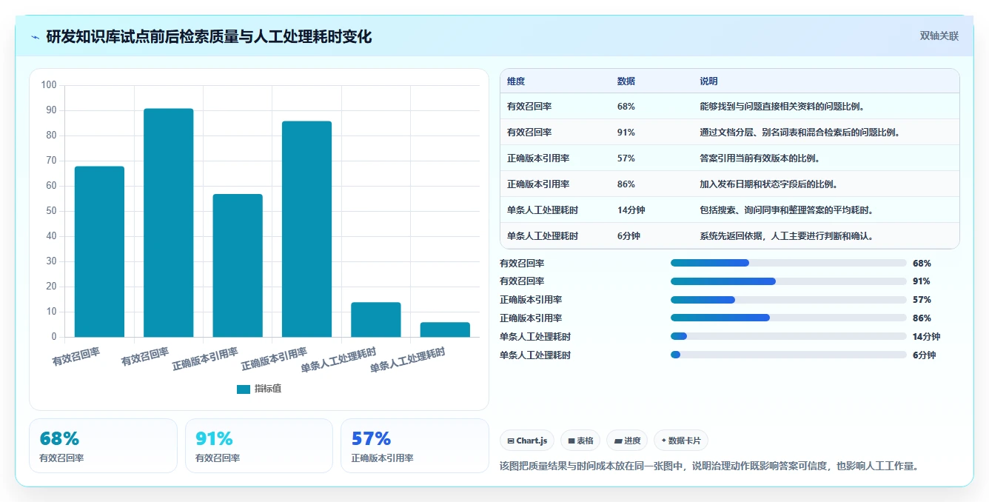Click the 91% cell in the table

point(626,133)
